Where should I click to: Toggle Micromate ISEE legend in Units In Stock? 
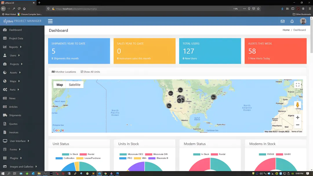point(131,154)
